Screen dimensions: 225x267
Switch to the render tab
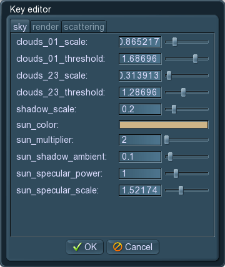(46, 27)
